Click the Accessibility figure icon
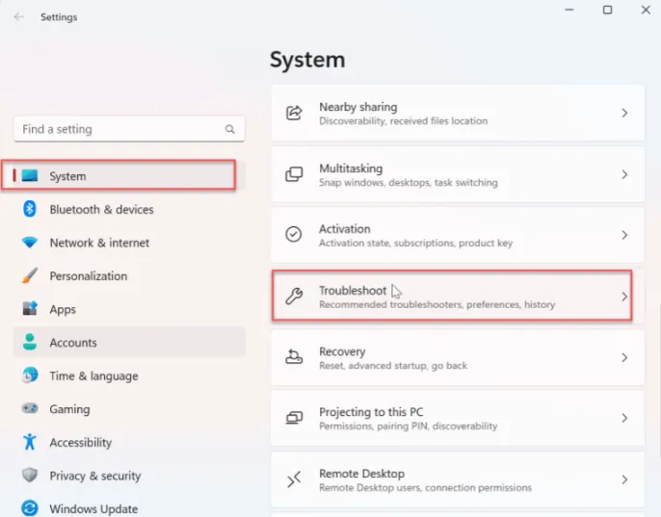This screenshot has height=517, width=661. click(30, 443)
